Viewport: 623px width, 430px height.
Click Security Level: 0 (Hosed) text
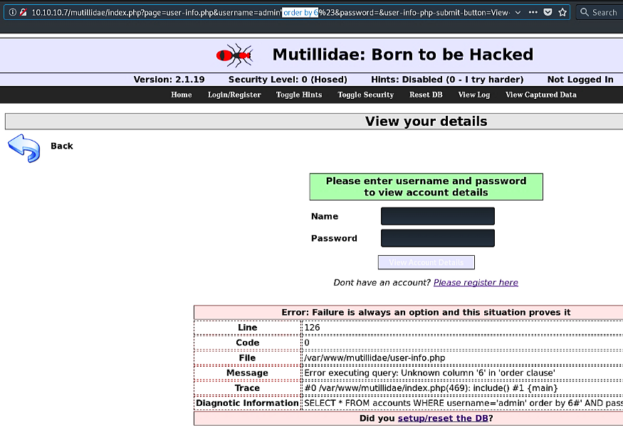pos(288,80)
